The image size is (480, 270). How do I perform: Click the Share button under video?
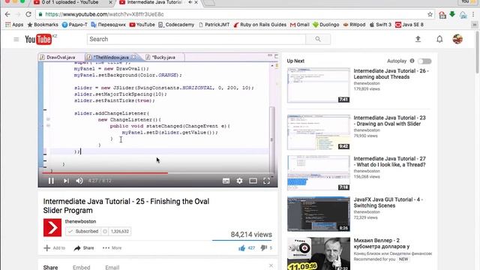point(84,248)
